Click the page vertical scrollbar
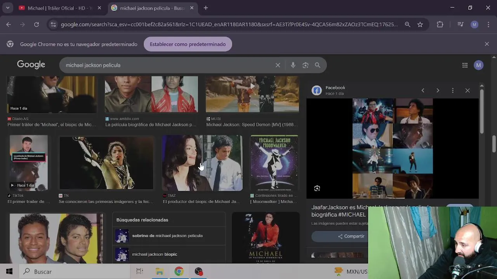 [x=494, y=144]
